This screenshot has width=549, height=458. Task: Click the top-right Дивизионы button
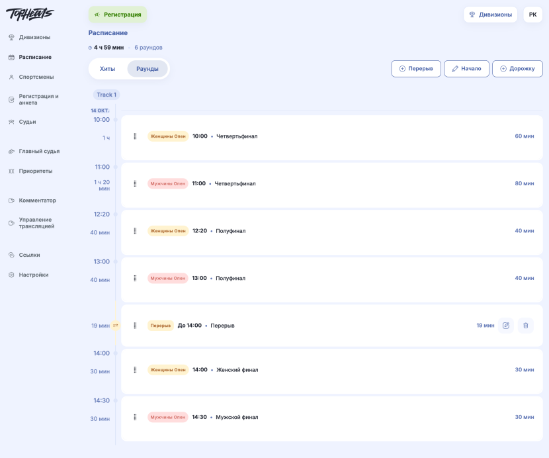coord(490,15)
